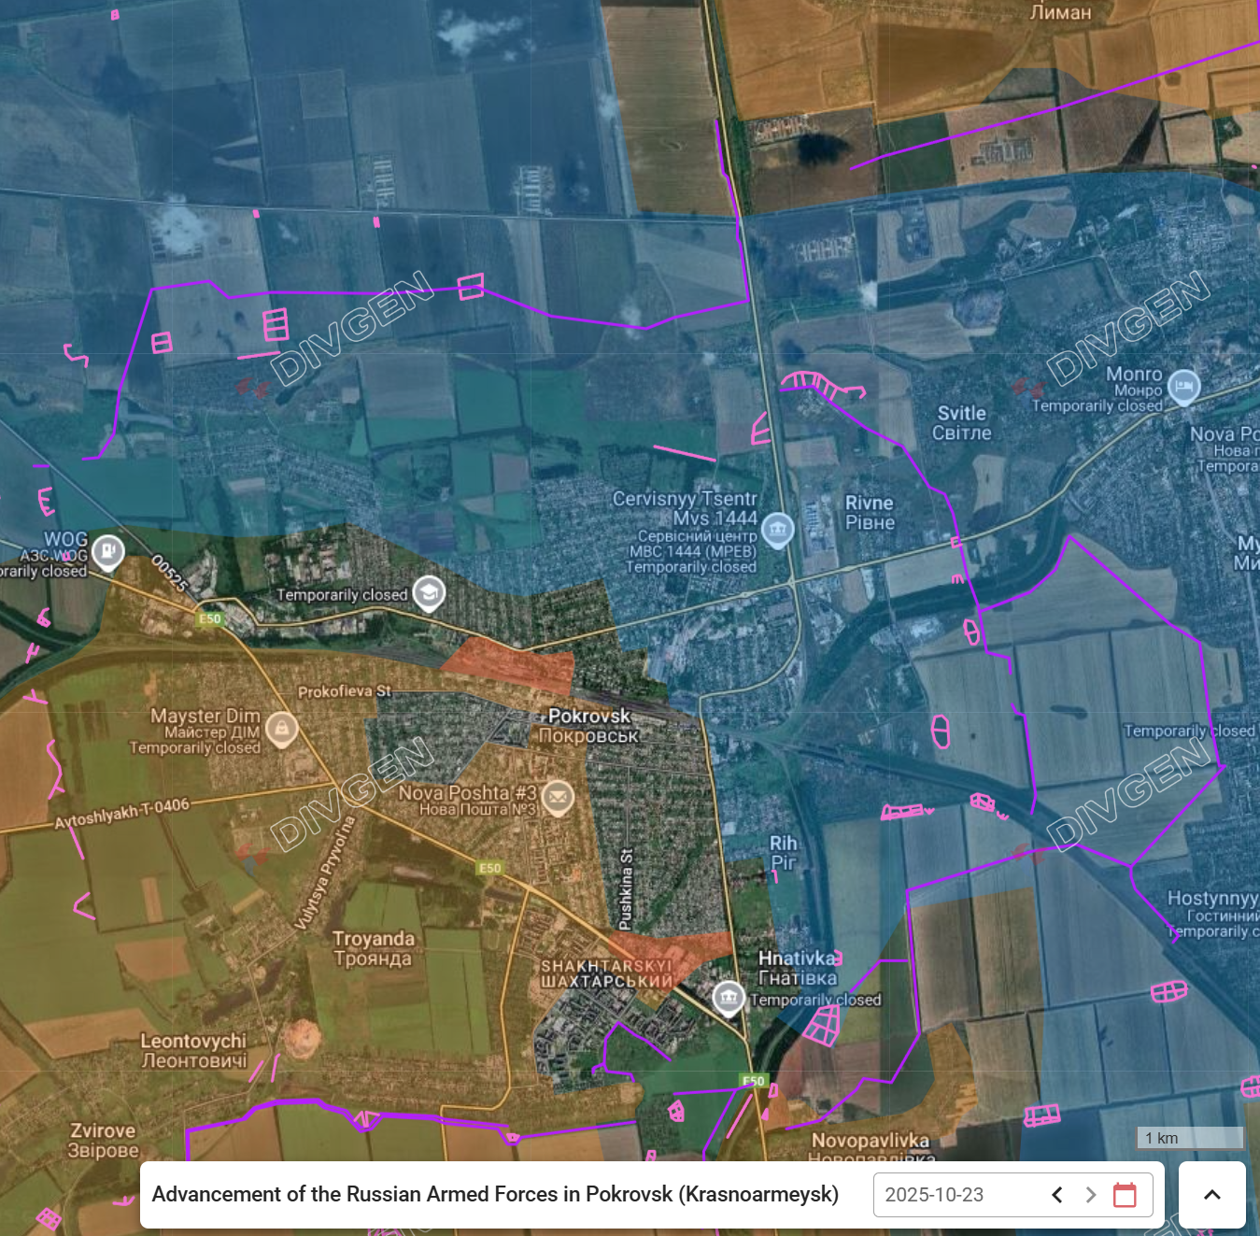This screenshot has height=1236, width=1260.
Task: Select the Mayster Dim place label
Action: click(205, 716)
